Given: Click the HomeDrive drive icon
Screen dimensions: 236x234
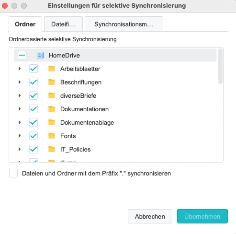Looking at the screenshot, I should click(40, 56).
